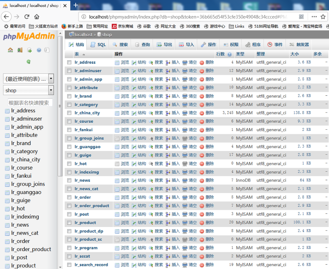Viewport: 329px width, 269px height.
Task: Click lr_order in the left navigation tree
Action: coord(20,241)
